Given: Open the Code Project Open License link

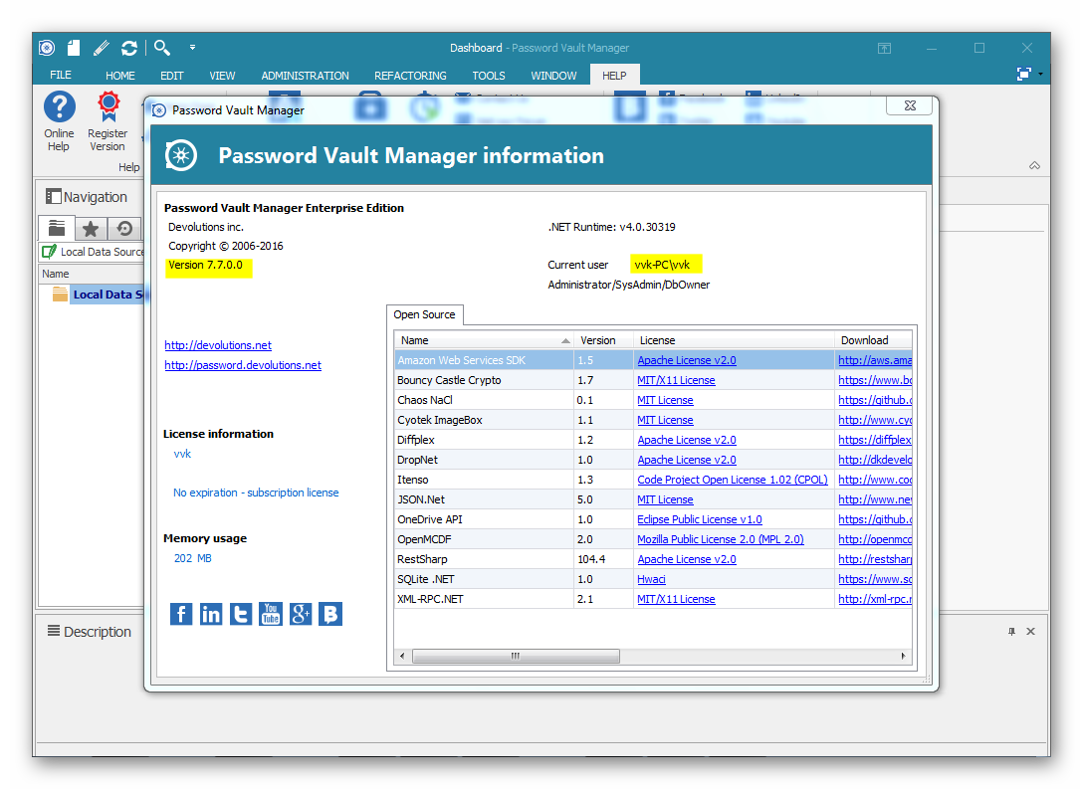Looking at the screenshot, I should tap(733, 480).
